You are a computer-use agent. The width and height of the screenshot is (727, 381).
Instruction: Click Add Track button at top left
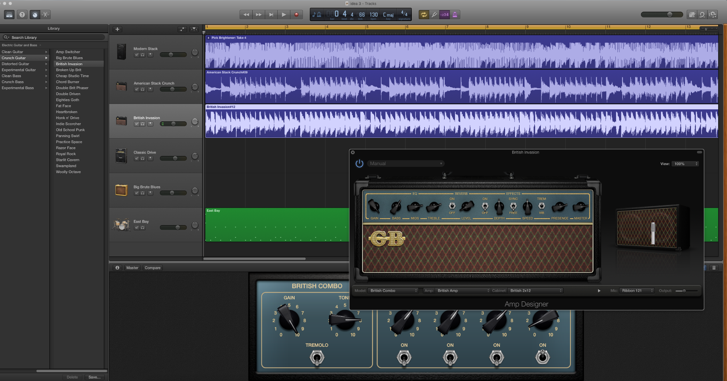tap(117, 29)
